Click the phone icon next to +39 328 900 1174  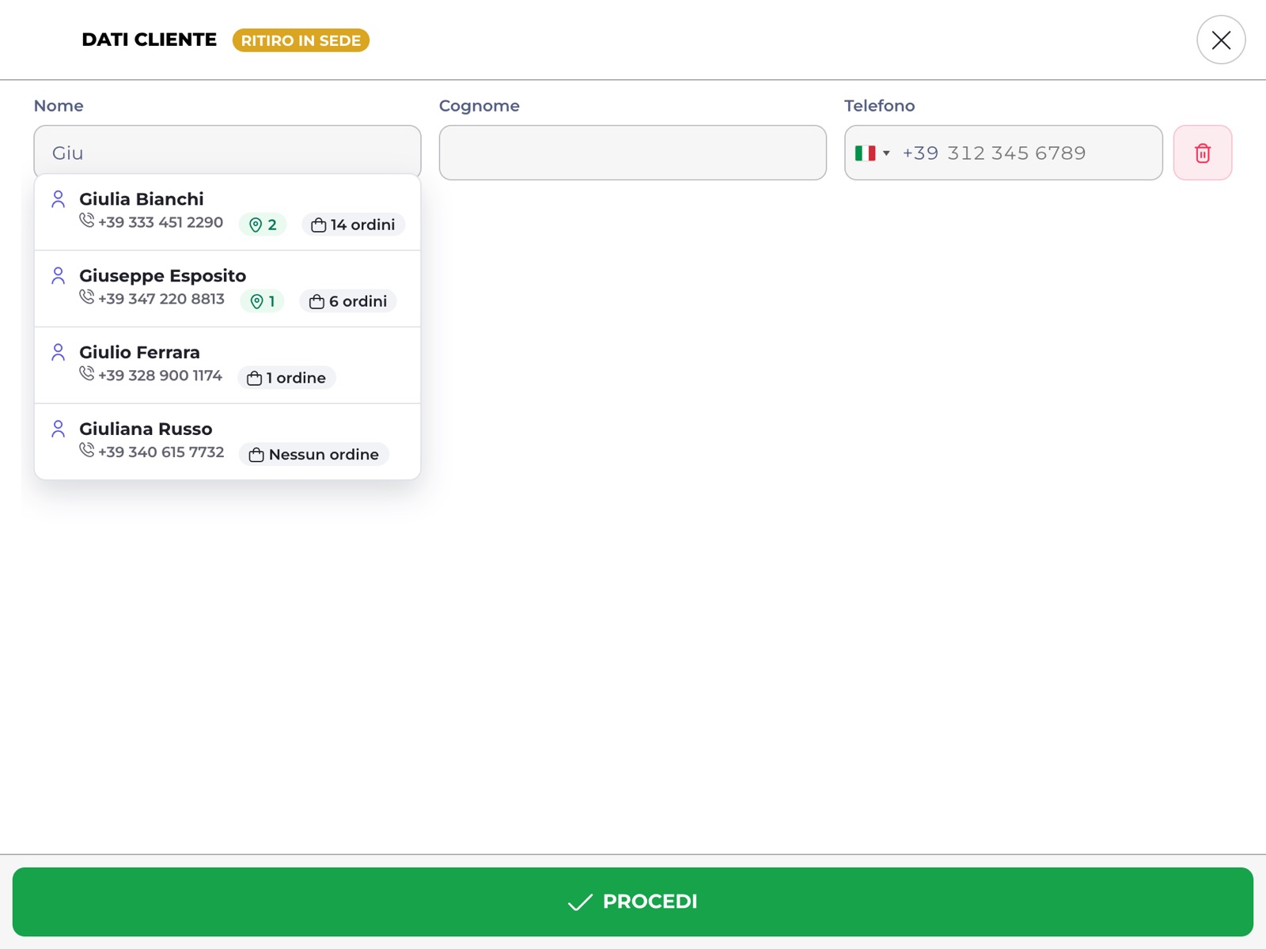click(87, 374)
